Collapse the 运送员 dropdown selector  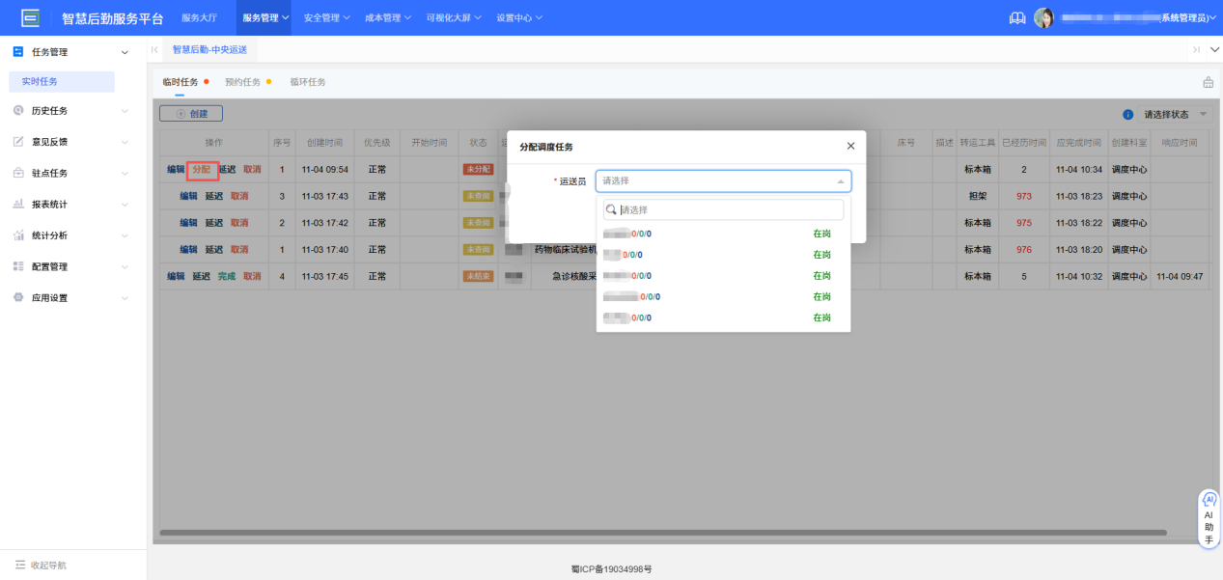click(840, 181)
